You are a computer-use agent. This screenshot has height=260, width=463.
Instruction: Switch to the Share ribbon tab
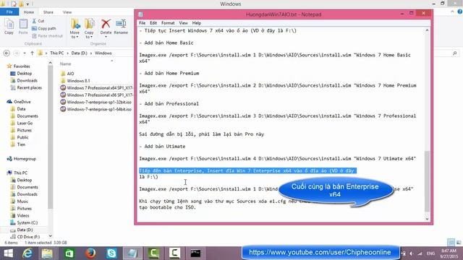pyautogui.click(x=48, y=12)
